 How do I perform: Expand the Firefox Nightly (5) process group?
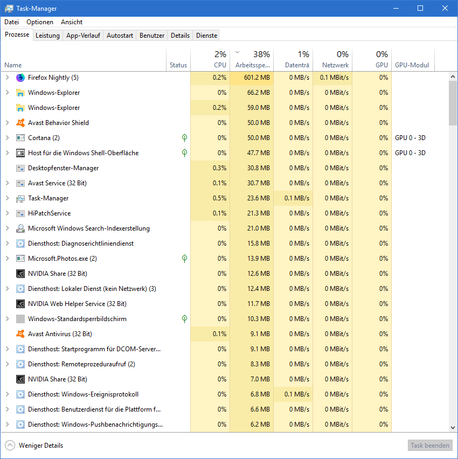click(8, 78)
